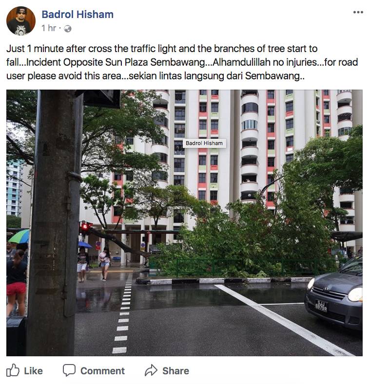Click the Share arrow icon
This screenshot has height=384, width=369.
[151, 370]
